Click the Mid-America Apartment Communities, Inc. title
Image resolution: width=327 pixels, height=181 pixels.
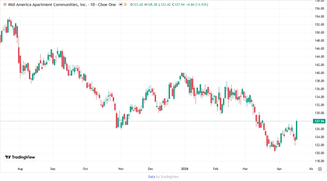pyautogui.click(x=47, y=4)
